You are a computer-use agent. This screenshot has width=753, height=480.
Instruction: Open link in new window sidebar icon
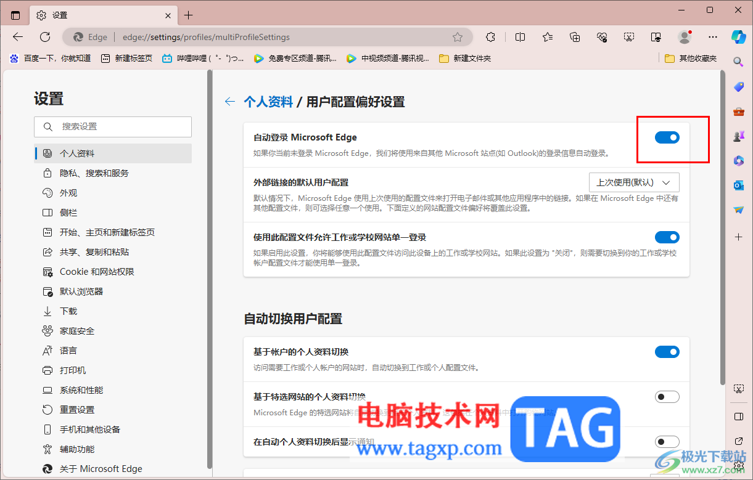click(x=738, y=441)
